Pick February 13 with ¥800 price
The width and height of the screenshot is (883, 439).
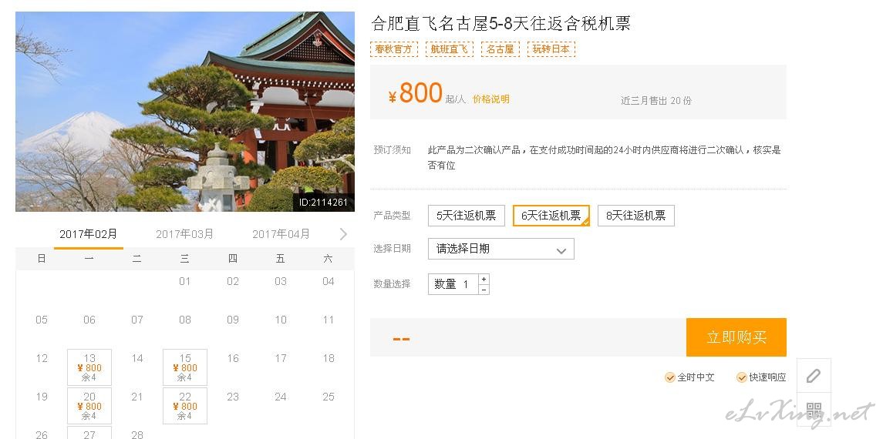point(89,367)
